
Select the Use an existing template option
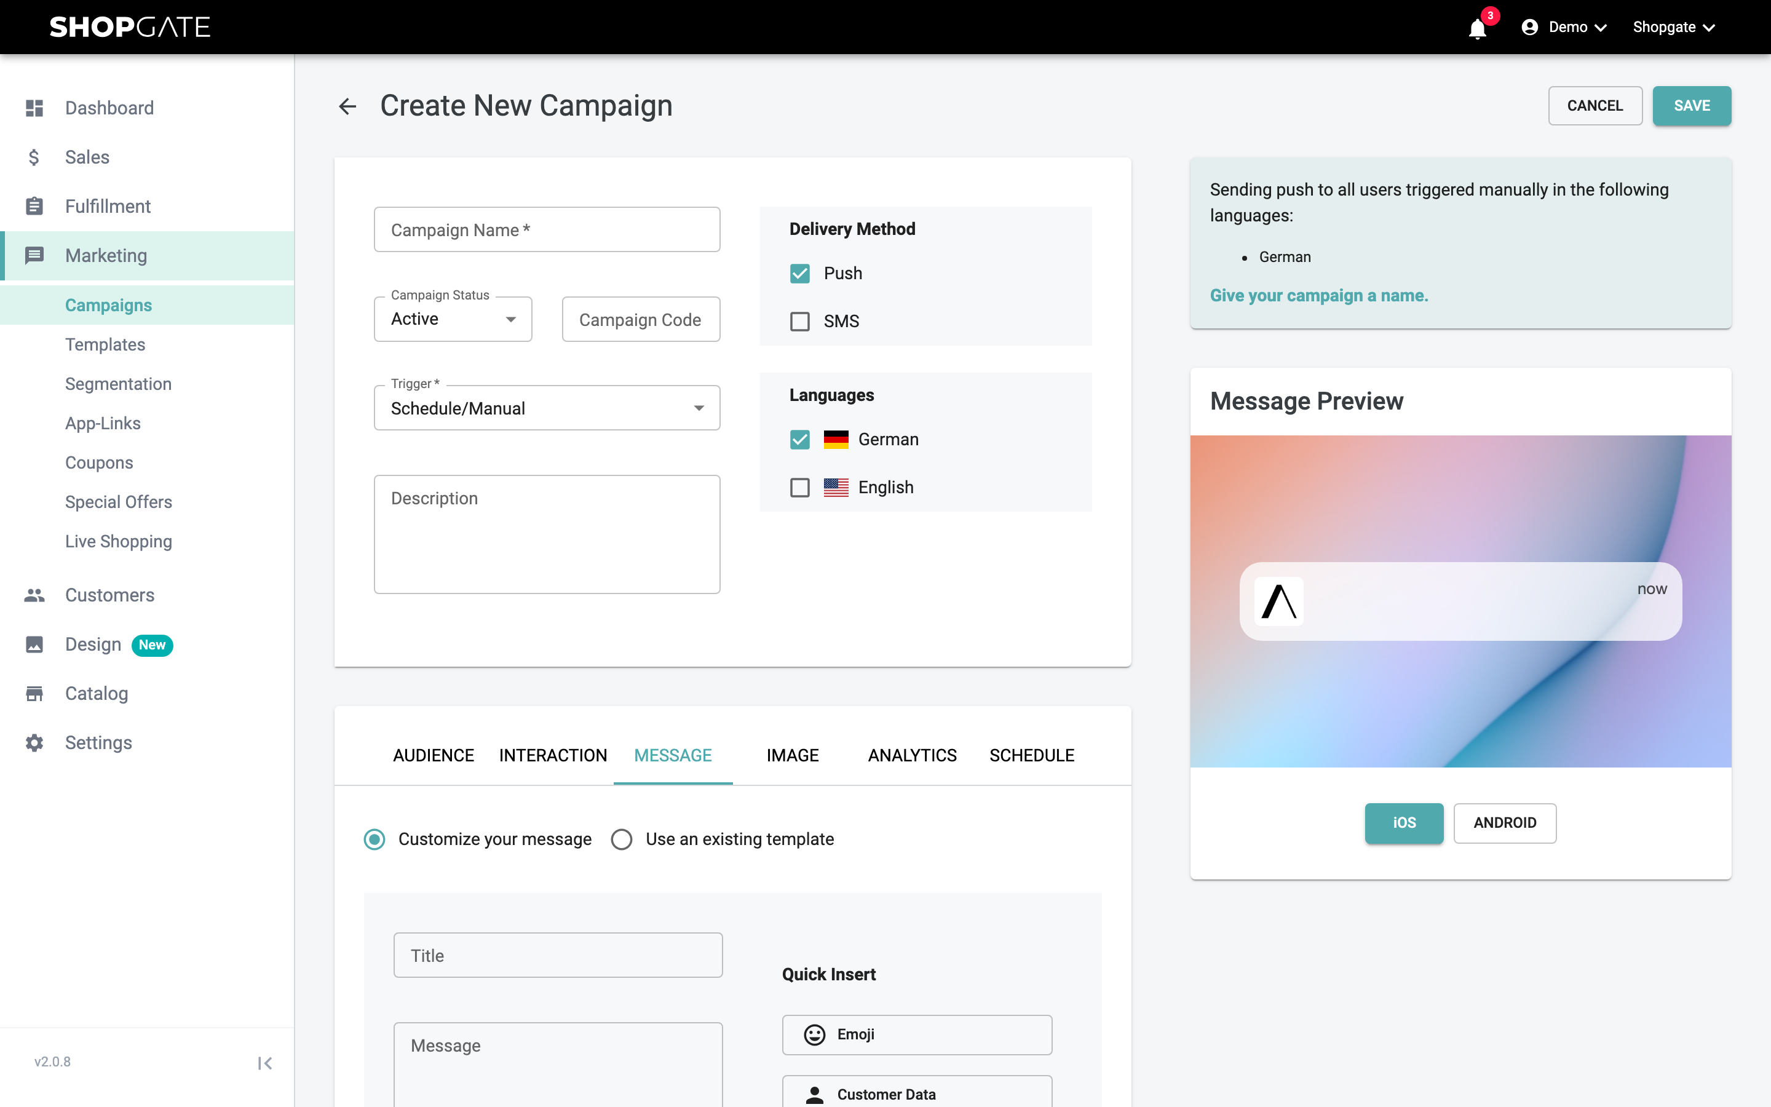[x=622, y=839]
